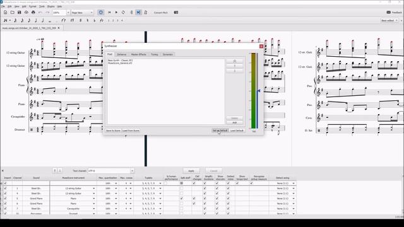Toggle Split staff checkbox for channel 5 Piano
The image size is (404, 227).
pos(182,199)
